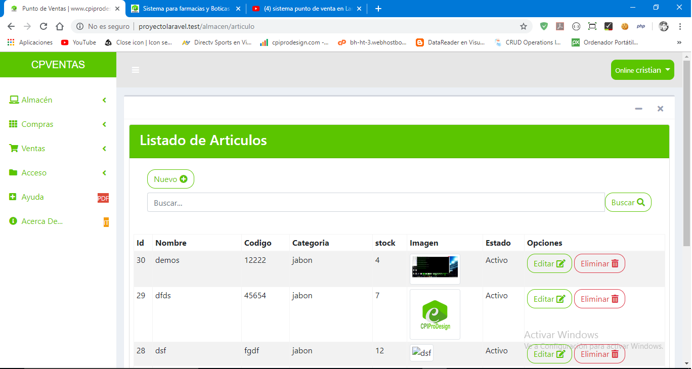Click Editar for article demos
The image size is (692, 369).
click(x=549, y=263)
